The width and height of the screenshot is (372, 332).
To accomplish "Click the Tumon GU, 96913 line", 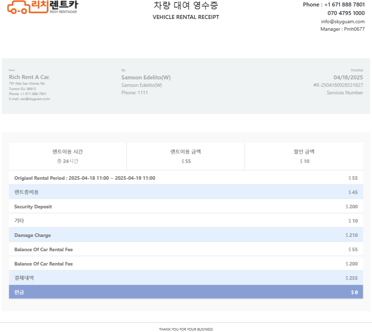I will pyautogui.click(x=22, y=89).
